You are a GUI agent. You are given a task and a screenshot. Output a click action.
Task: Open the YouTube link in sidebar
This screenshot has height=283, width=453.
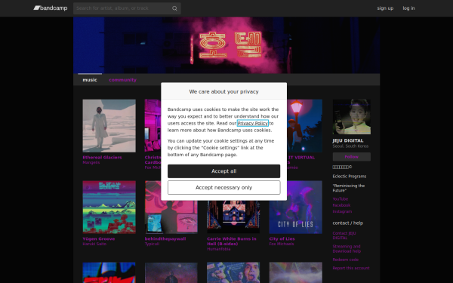point(341,199)
